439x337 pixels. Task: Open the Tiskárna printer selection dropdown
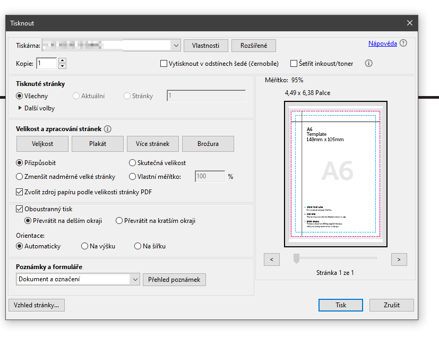click(x=176, y=45)
